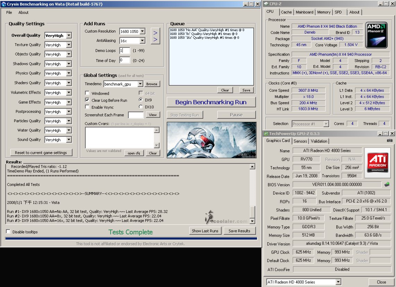Click the open cfg button
Screen dimensions: 396x287
pyautogui.click(x=134, y=153)
